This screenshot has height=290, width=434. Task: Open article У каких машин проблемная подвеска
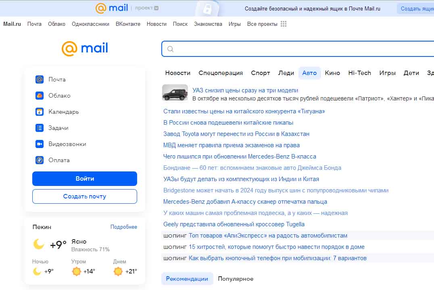(255, 213)
